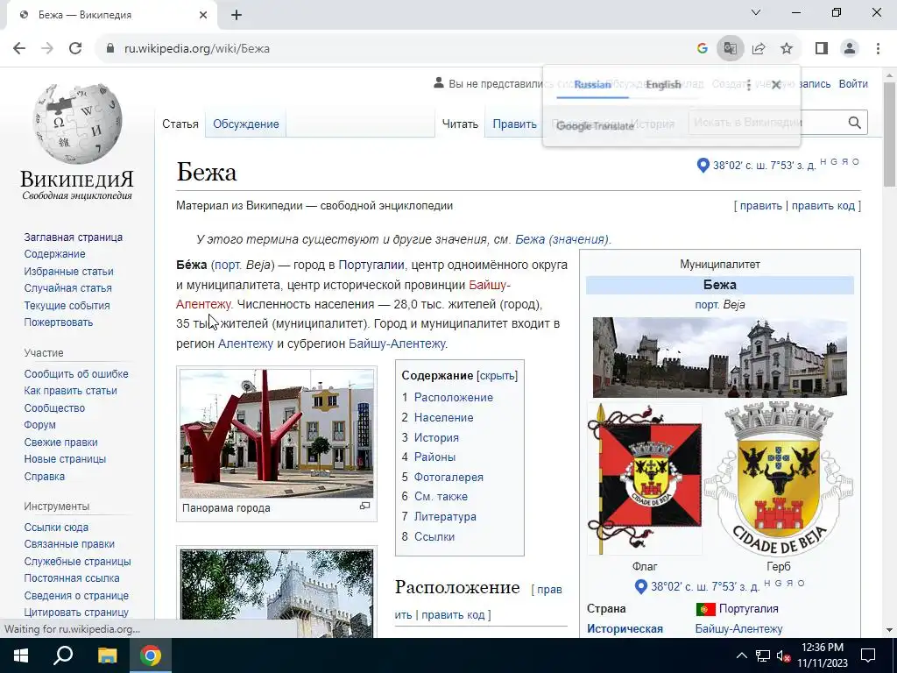Click the Войти login link
Image resolution: width=897 pixels, height=673 pixels.
click(x=853, y=84)
